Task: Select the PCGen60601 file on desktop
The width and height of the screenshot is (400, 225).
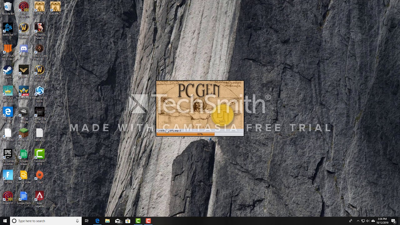Action: point(8,135)
